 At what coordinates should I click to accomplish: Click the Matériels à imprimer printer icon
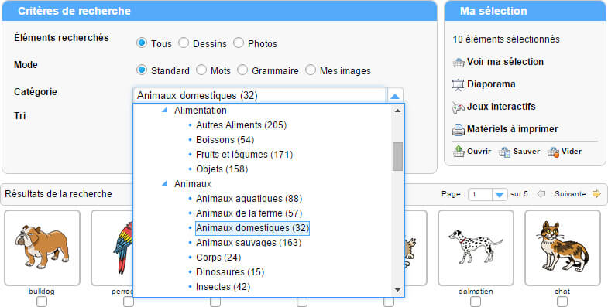pyautogui.click(x=459, y=130)
